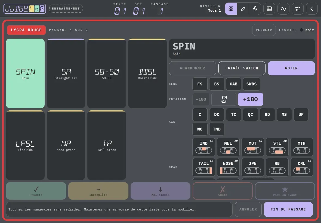The image size is (321, 223).
Task: Toggle the REGULAR stance button
Action: coord(264,30)
